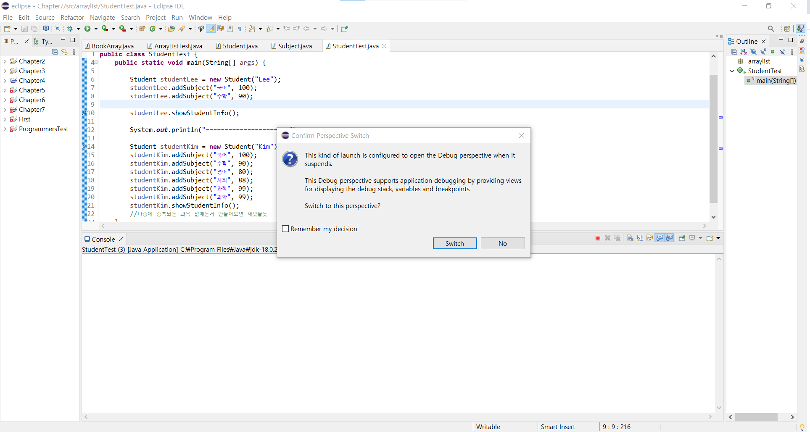Click the Coverage run toolbar icon
Screen dimensions: 810x432
[105, 29]
